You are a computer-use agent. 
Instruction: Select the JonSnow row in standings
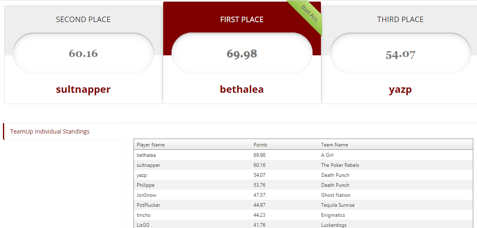tap(303, 195)
